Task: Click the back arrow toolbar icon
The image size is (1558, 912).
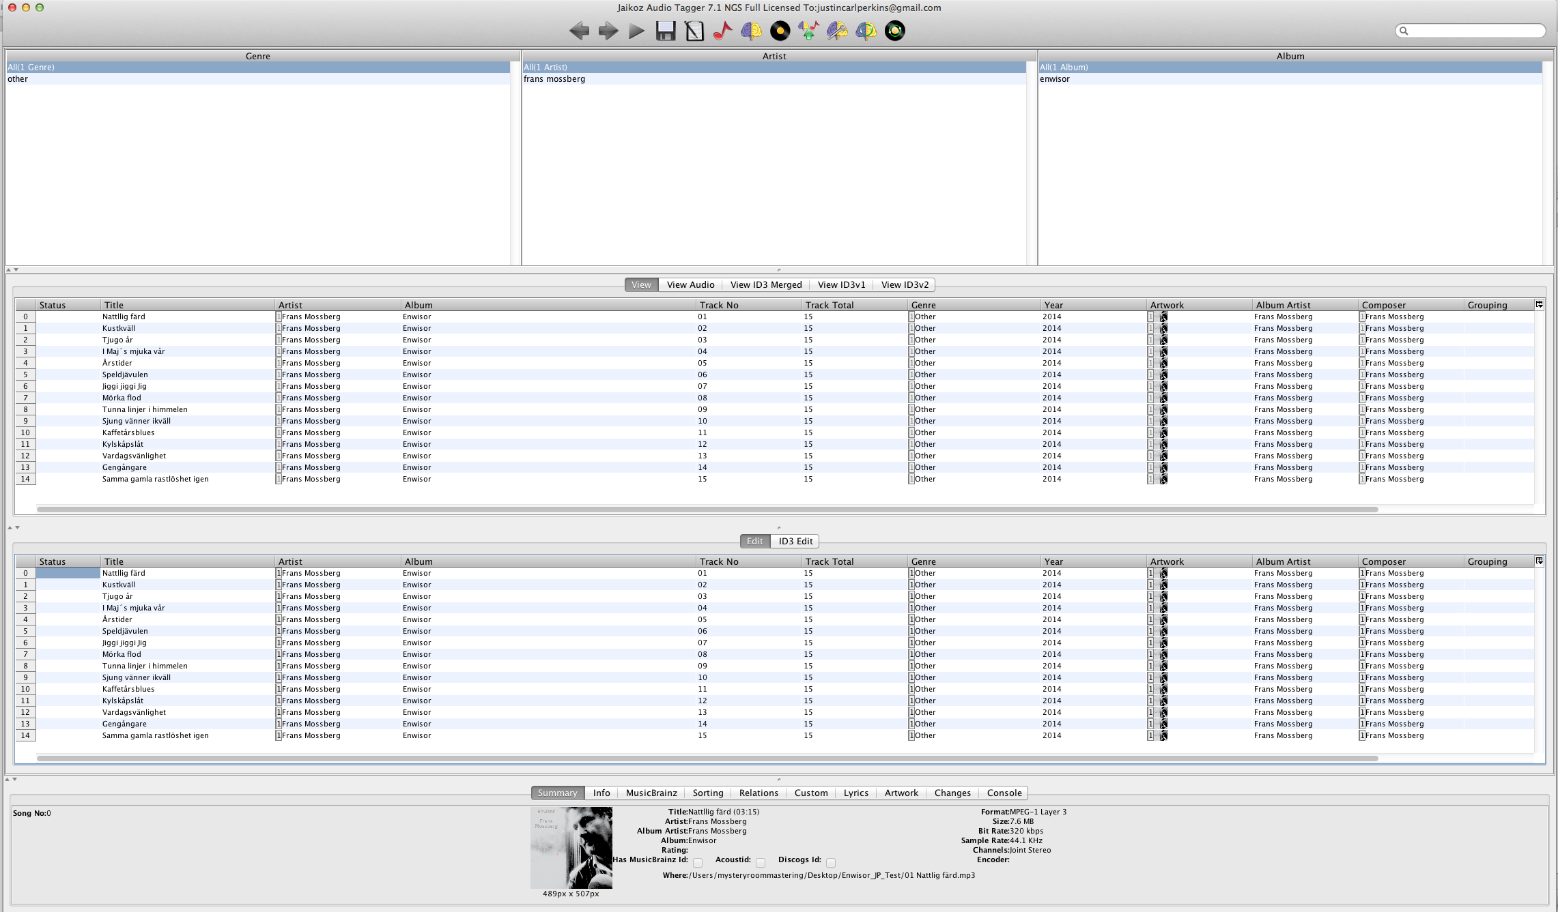Action: [x=579, y=31]
